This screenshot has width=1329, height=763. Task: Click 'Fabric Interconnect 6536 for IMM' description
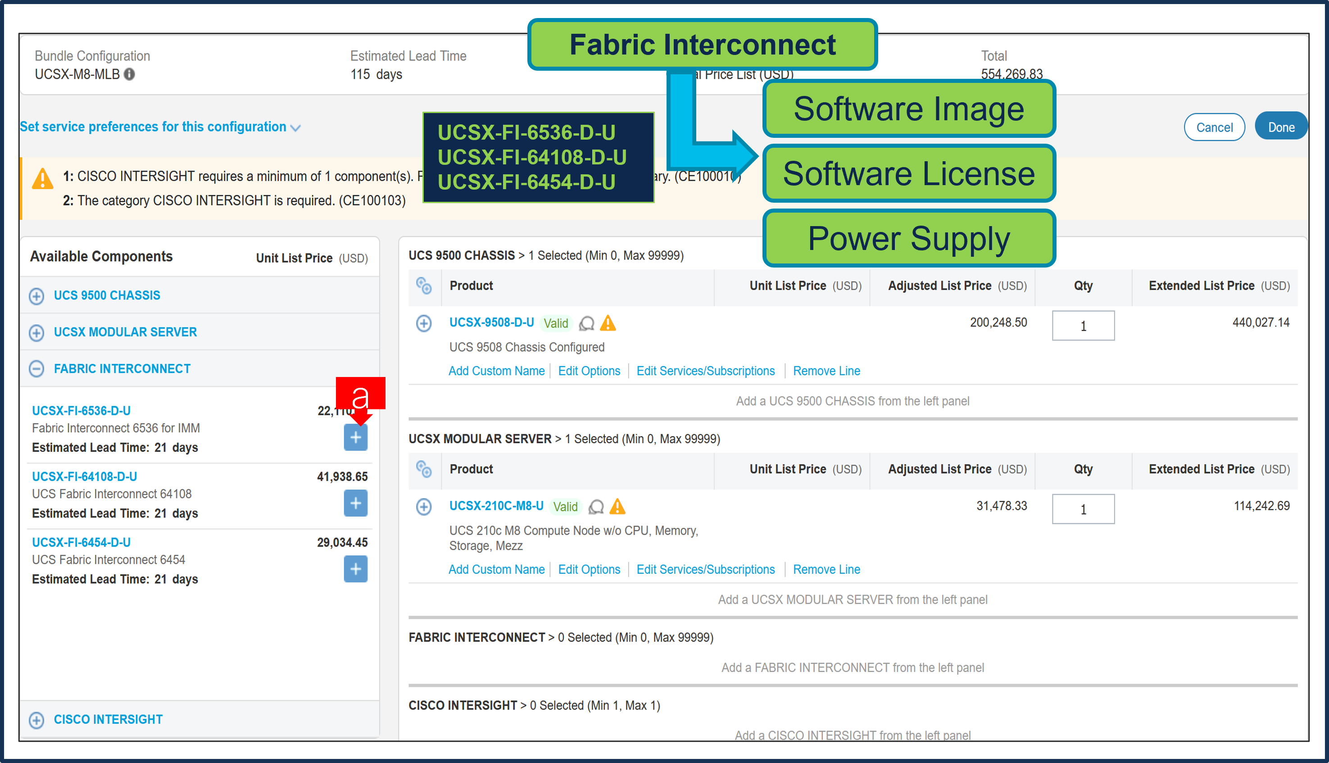(116, 429)
